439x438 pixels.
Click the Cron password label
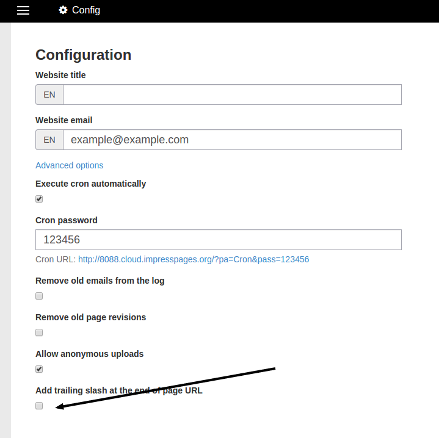[x=67, y=220]
